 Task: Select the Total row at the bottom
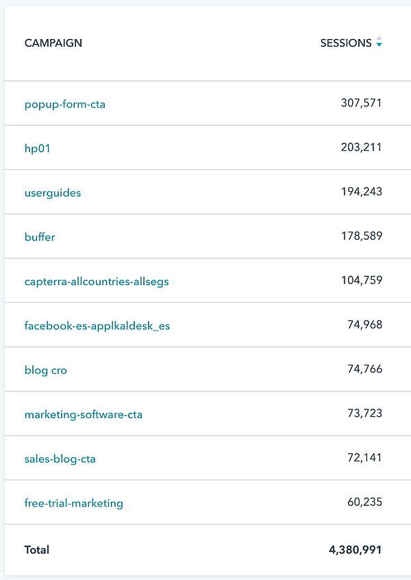click(x=38, y=550)
